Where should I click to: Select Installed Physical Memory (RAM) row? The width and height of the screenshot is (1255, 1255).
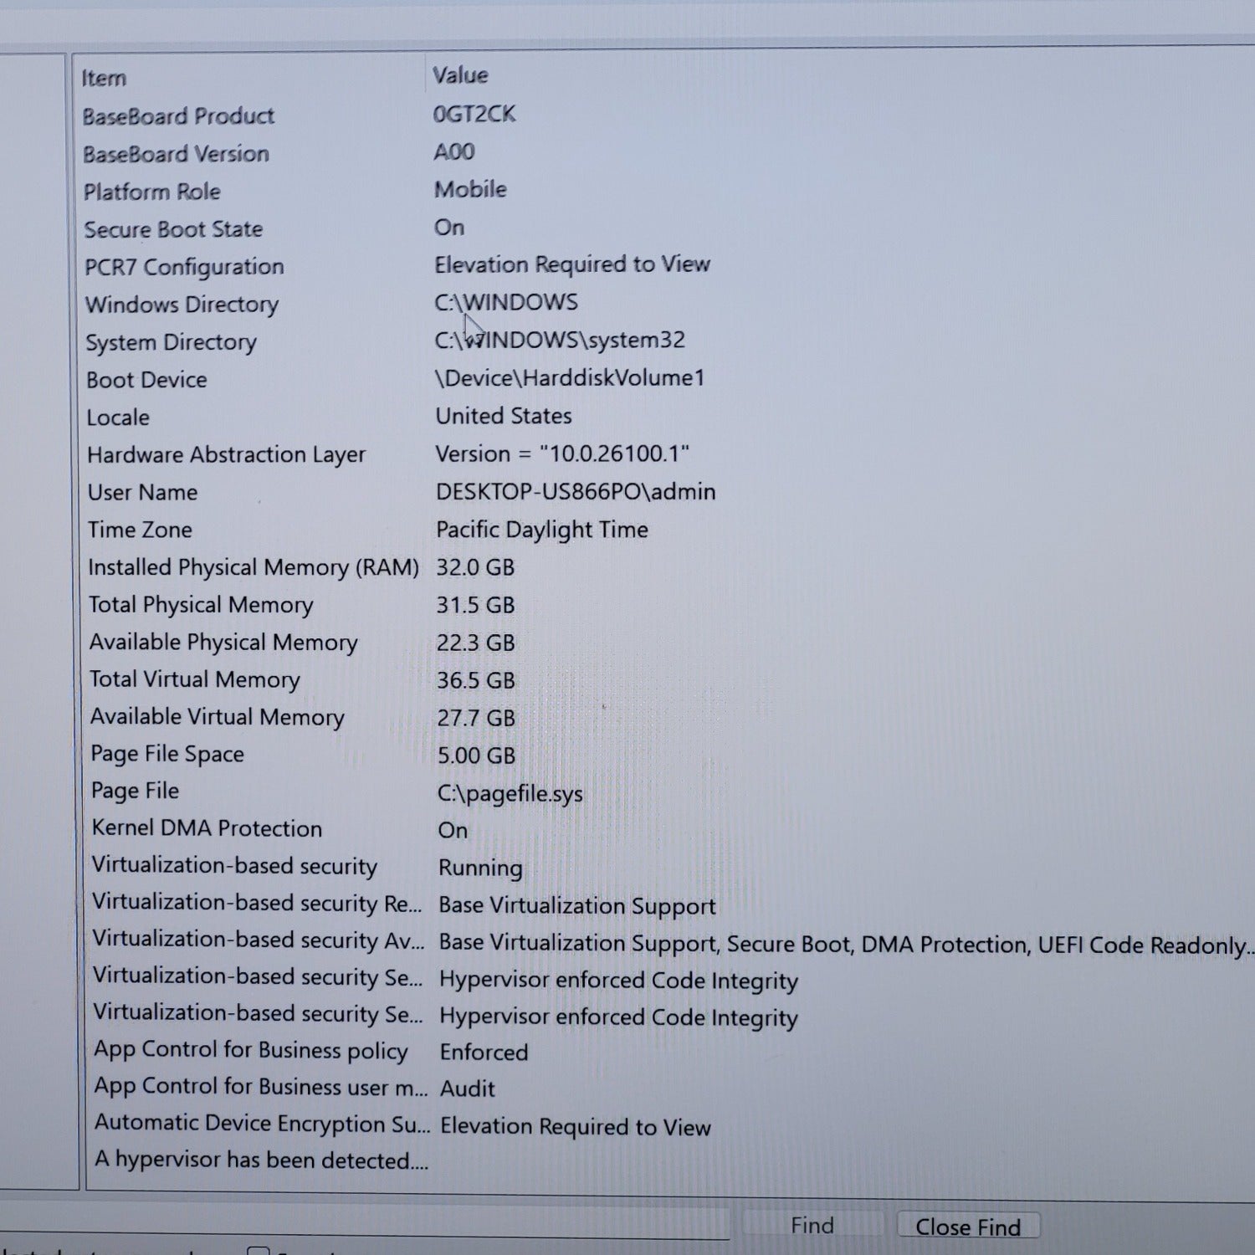[253, 568]
